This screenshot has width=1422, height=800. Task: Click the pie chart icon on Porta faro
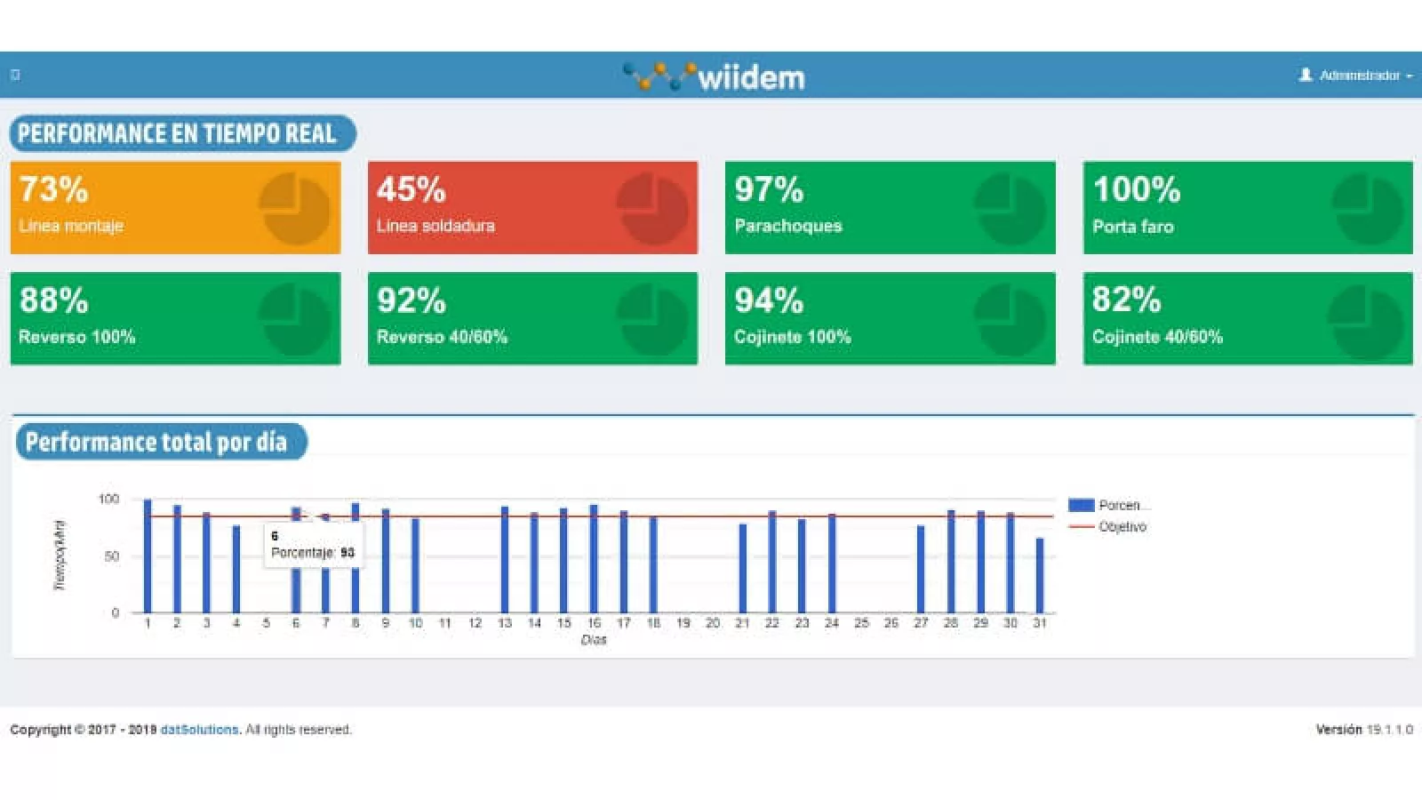click(x=1368, y=209)
